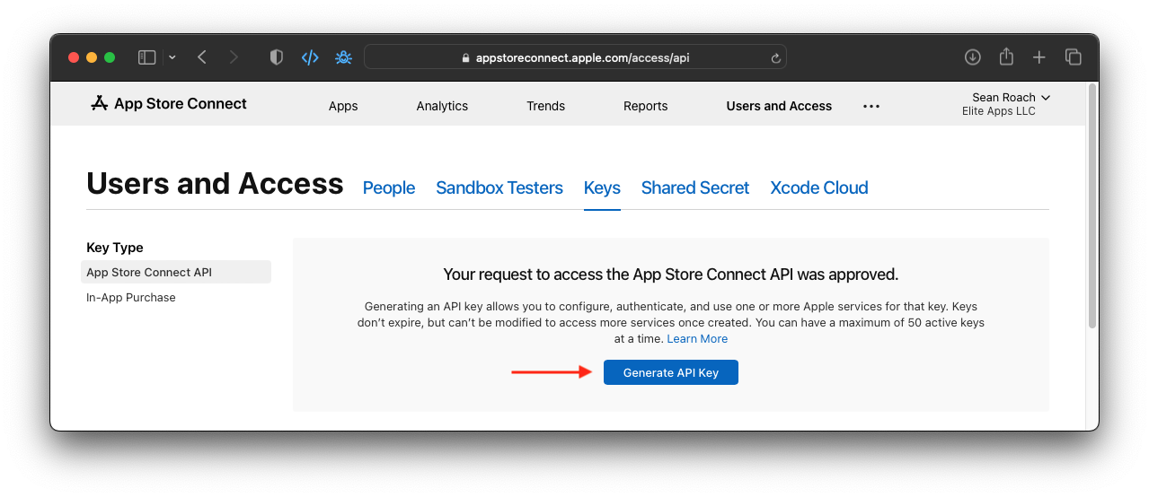Click the Learn More link
The height and width of the screenshot is (497, 1149).
pyautogui.click(x=697, y=339)
